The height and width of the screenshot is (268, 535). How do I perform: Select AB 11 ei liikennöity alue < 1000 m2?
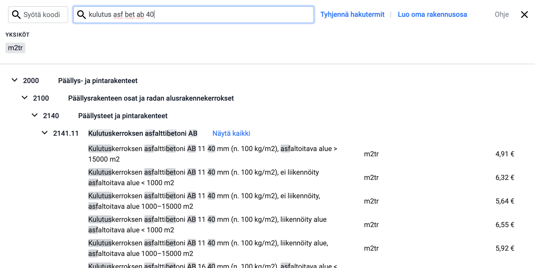point(204,177)
